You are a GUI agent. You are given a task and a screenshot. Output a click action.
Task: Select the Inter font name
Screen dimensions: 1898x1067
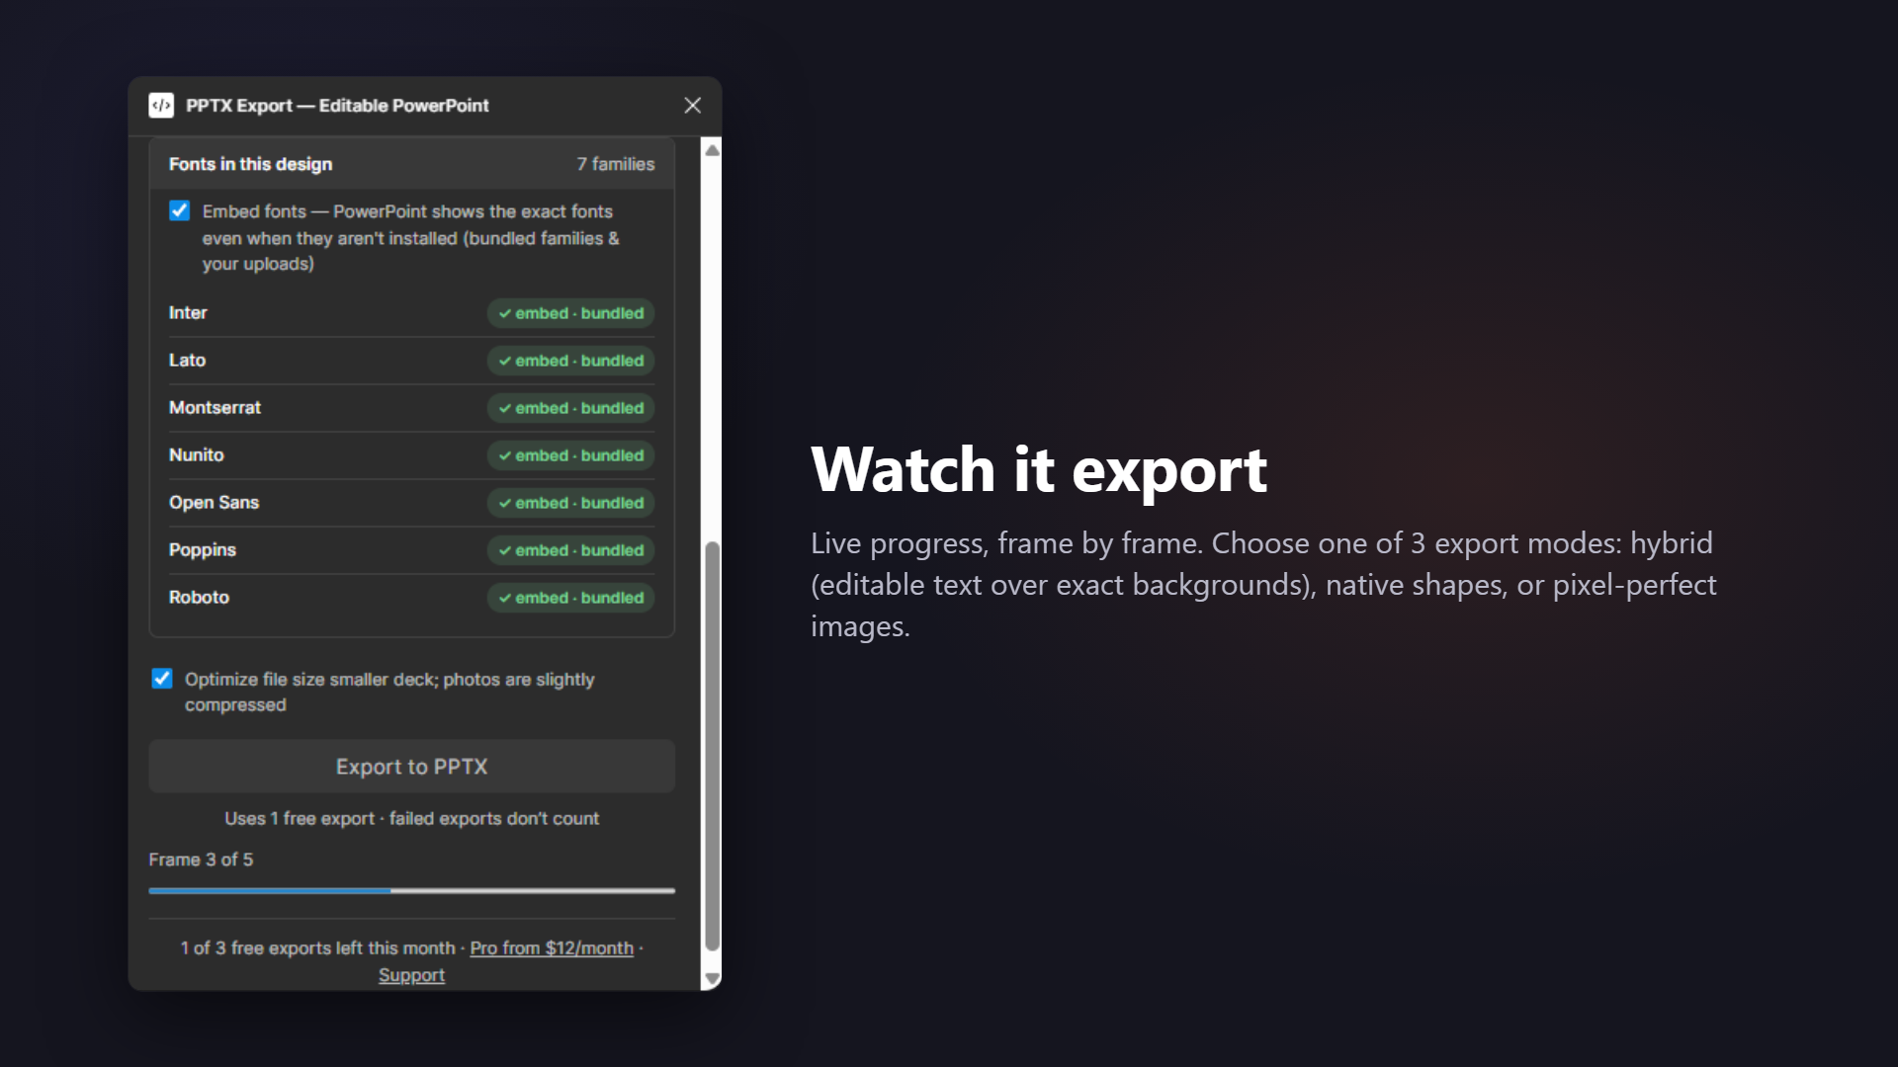[188, 312]
